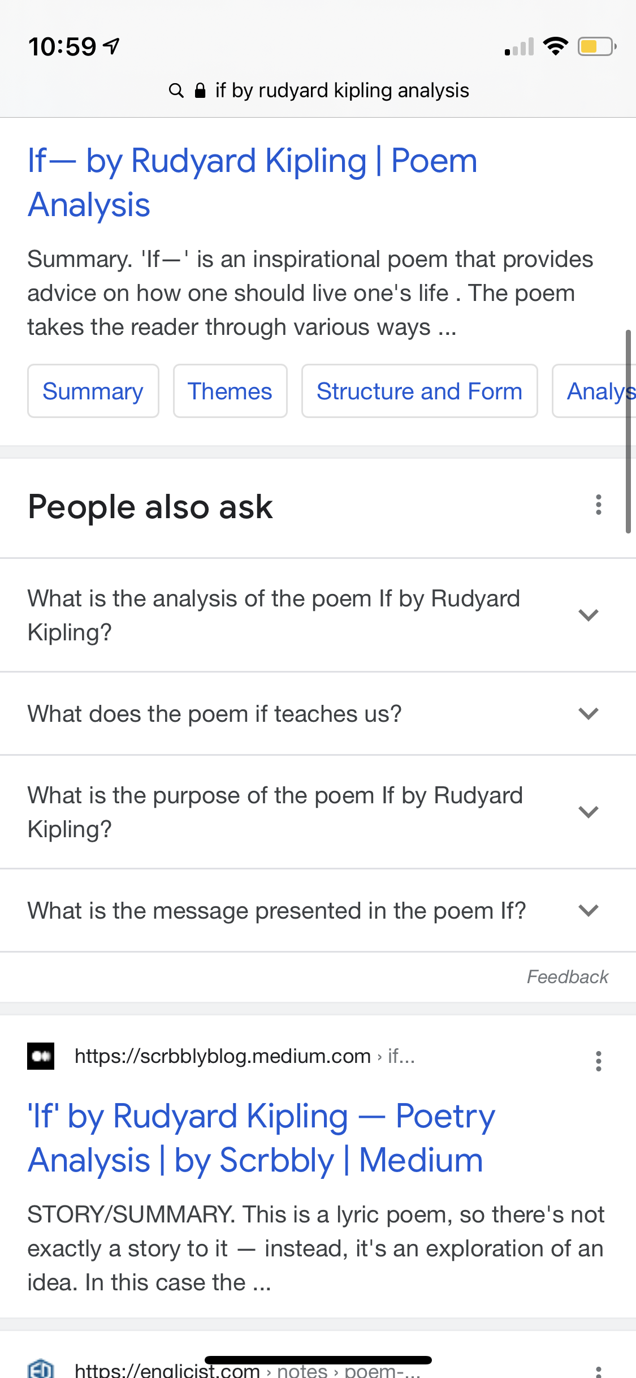Image resolution: width=636 pixels, height=1378 pixels.
Task: Tap the Englicist site favicon
Action: pyautogui.click(x=41, y=1368)
